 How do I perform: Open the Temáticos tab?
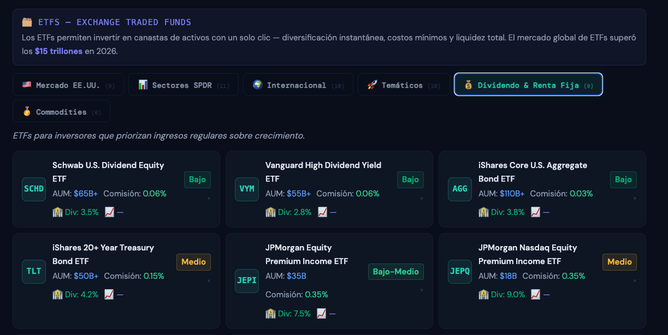tap(404, 85)
